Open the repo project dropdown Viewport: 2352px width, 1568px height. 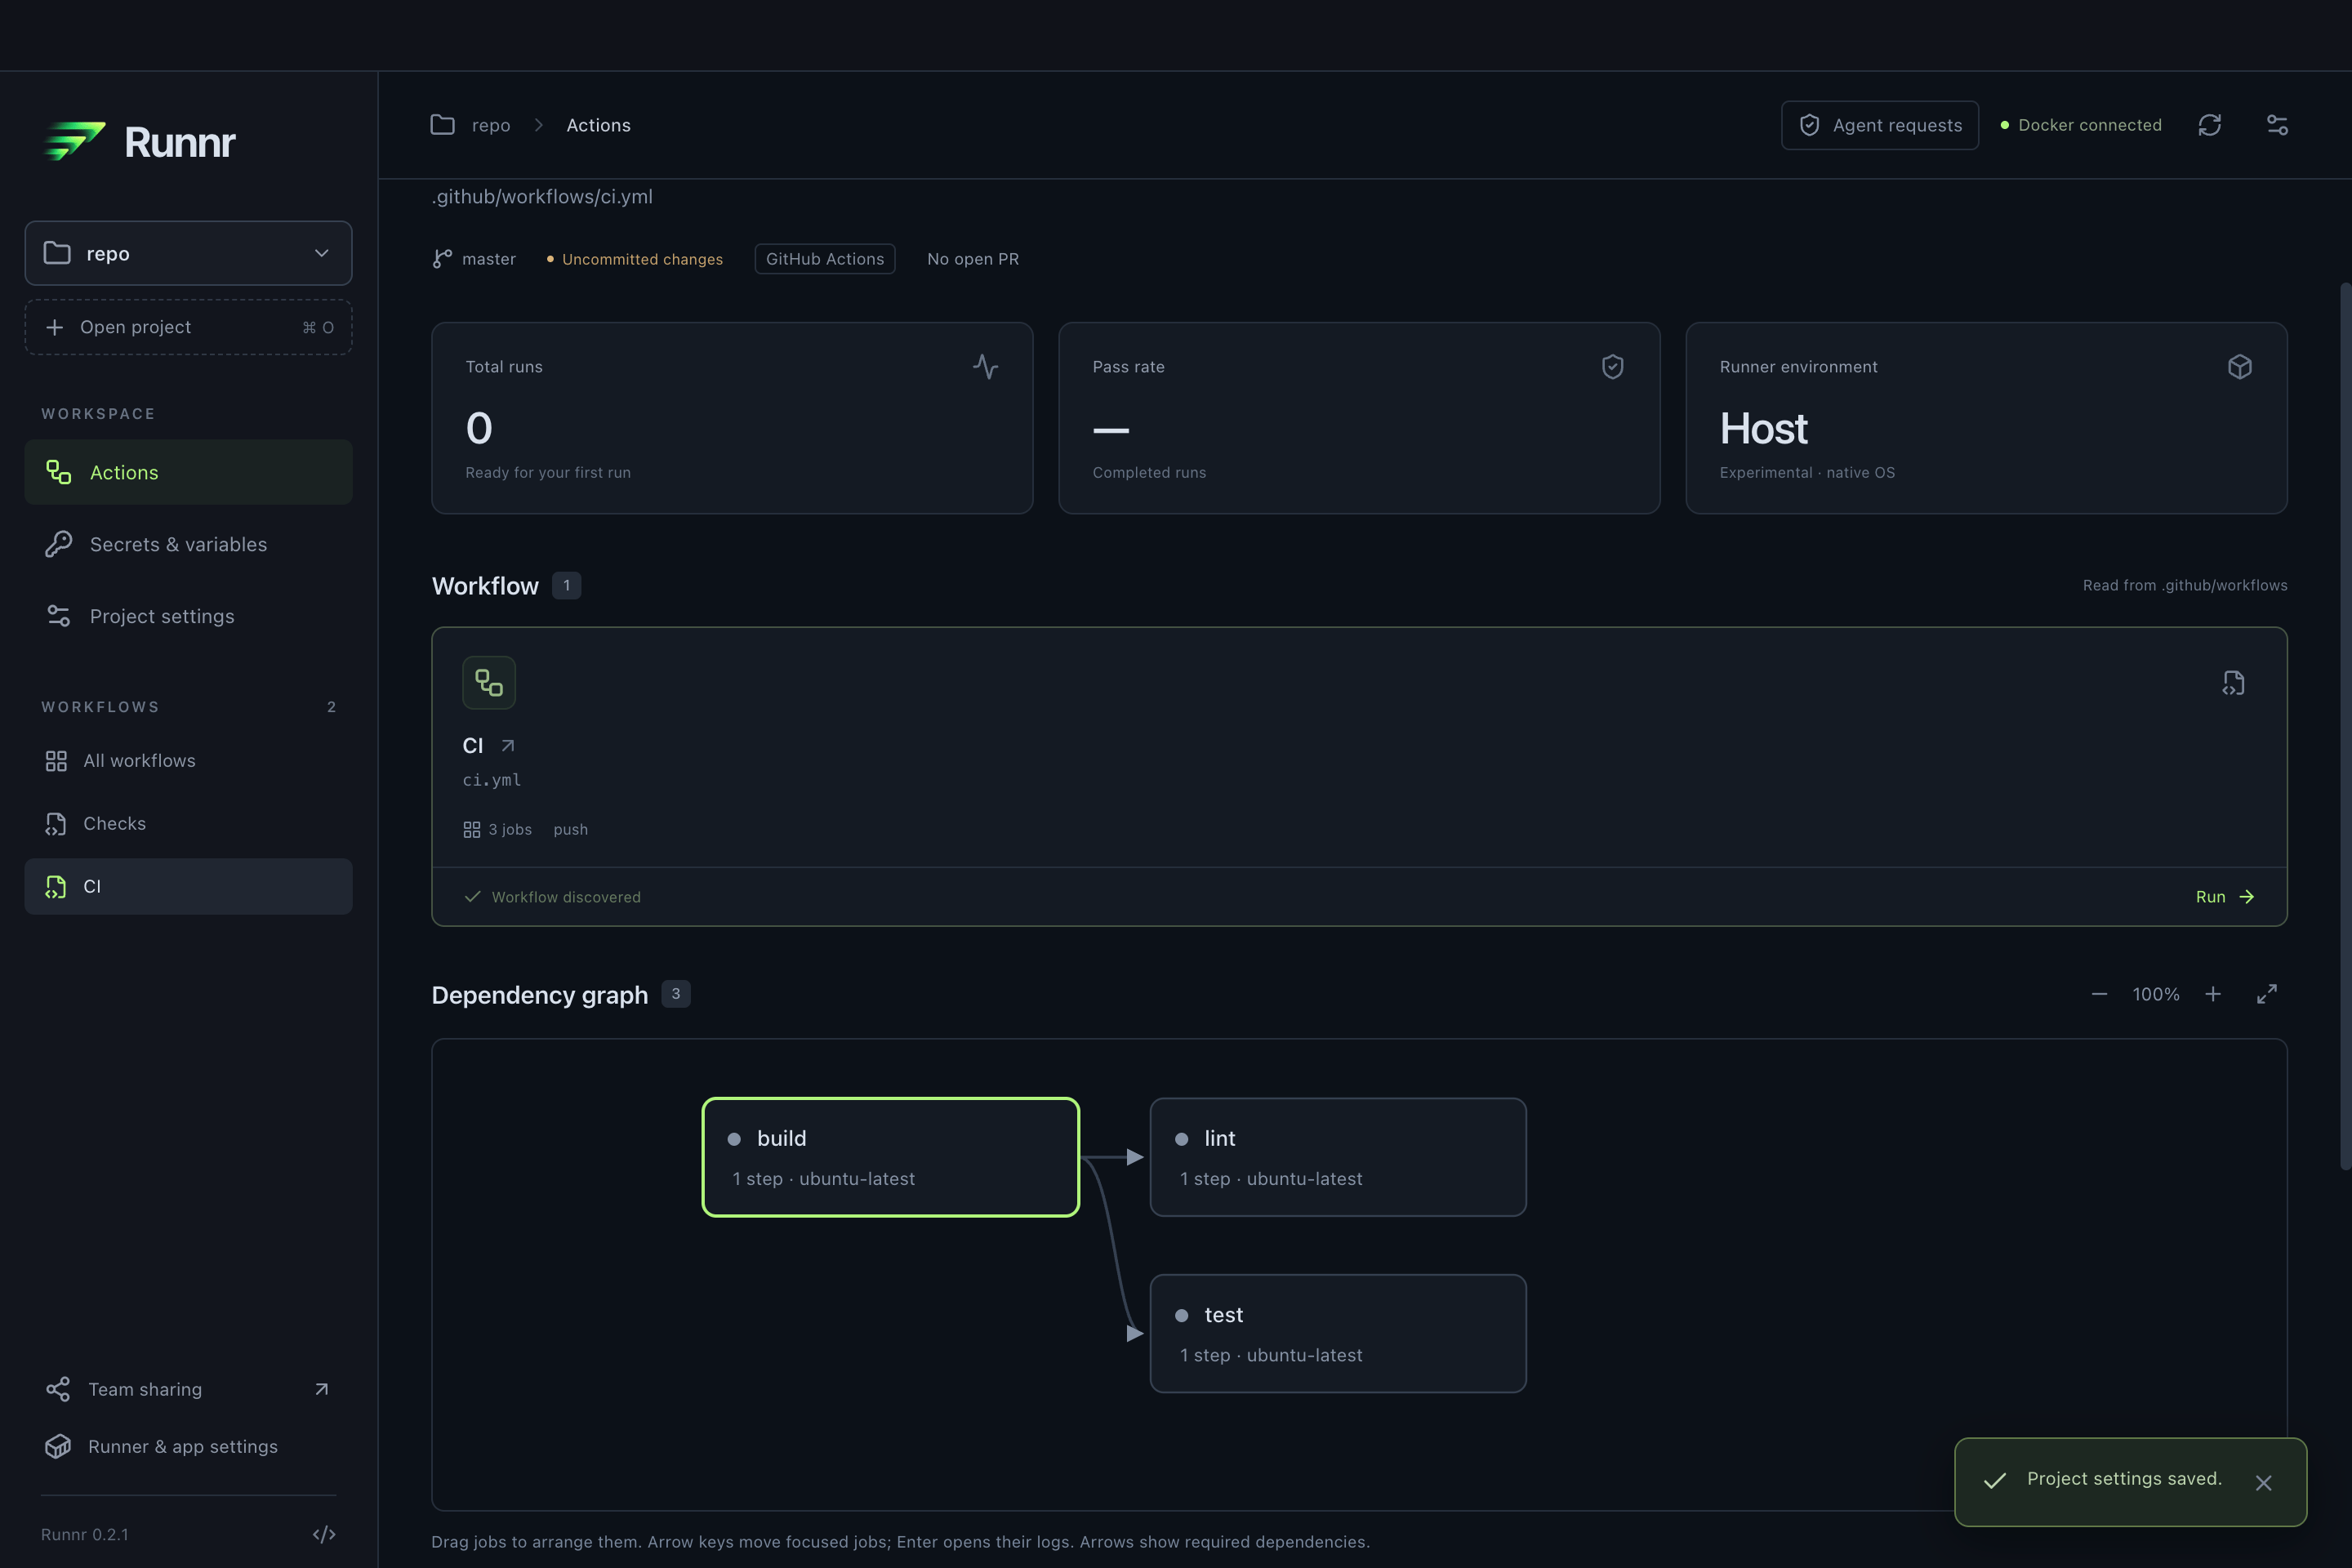188,253
